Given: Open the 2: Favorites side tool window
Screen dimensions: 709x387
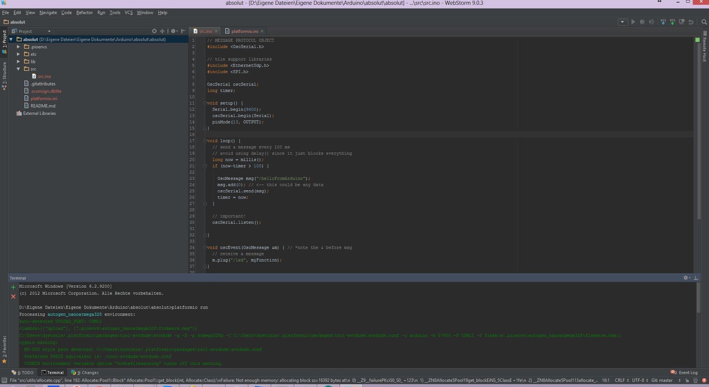Looking at the screenshot, I should (4, 350).
